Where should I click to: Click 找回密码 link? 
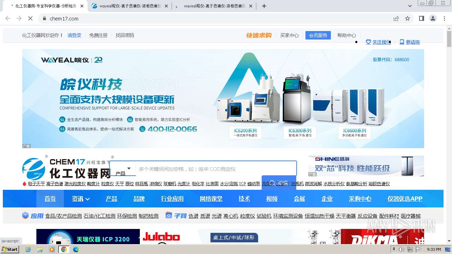click(x=125, y=35)
